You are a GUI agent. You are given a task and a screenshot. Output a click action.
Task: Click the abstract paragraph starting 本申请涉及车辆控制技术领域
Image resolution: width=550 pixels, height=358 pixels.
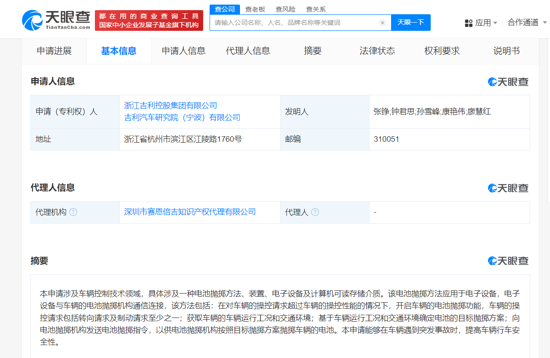280,318
